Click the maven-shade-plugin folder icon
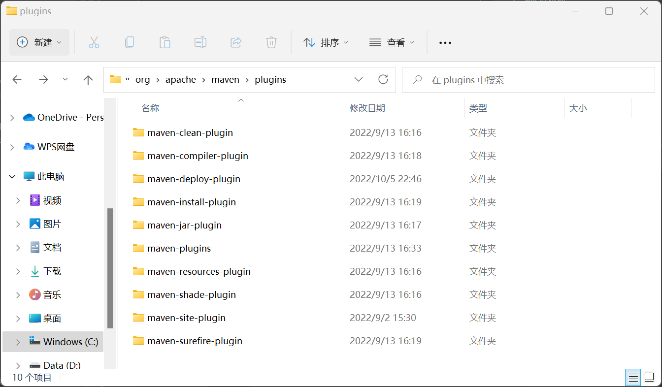 138,294
